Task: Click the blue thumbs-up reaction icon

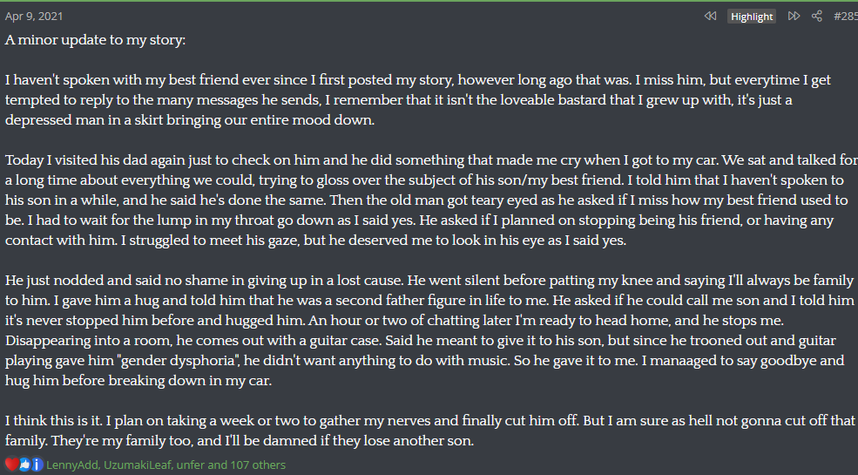Action: click(24, 465)
